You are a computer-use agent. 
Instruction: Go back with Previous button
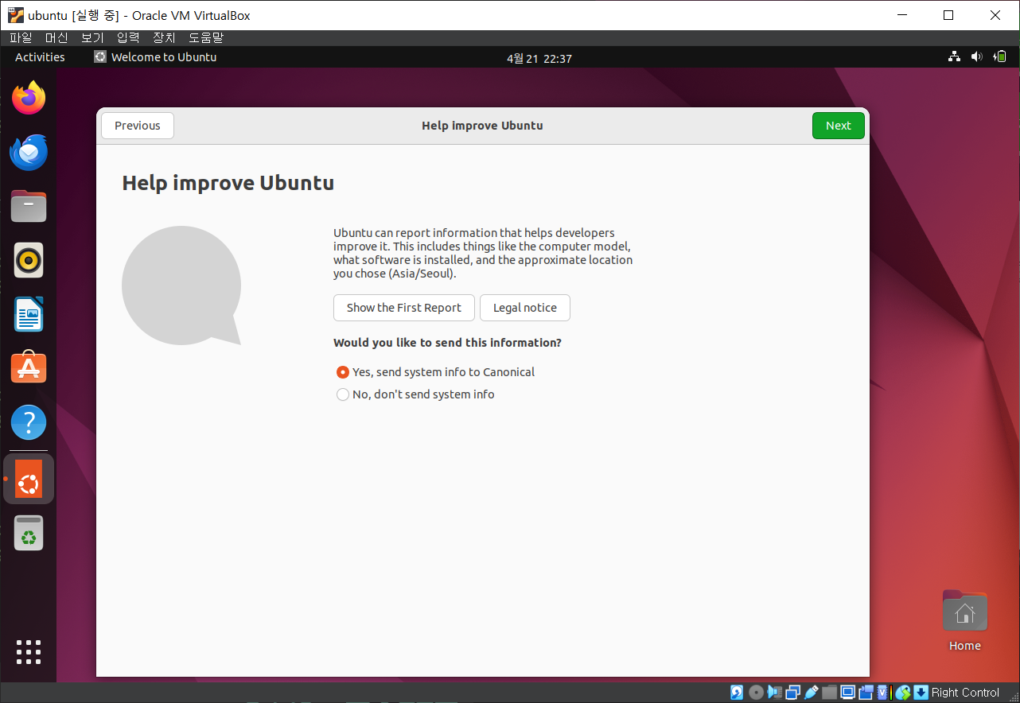(137, 126)
